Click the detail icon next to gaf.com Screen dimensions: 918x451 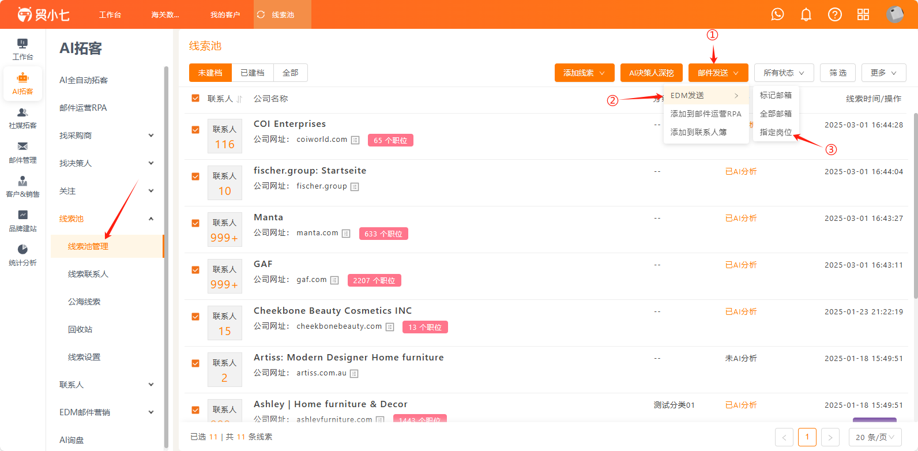tap(334, 280)
